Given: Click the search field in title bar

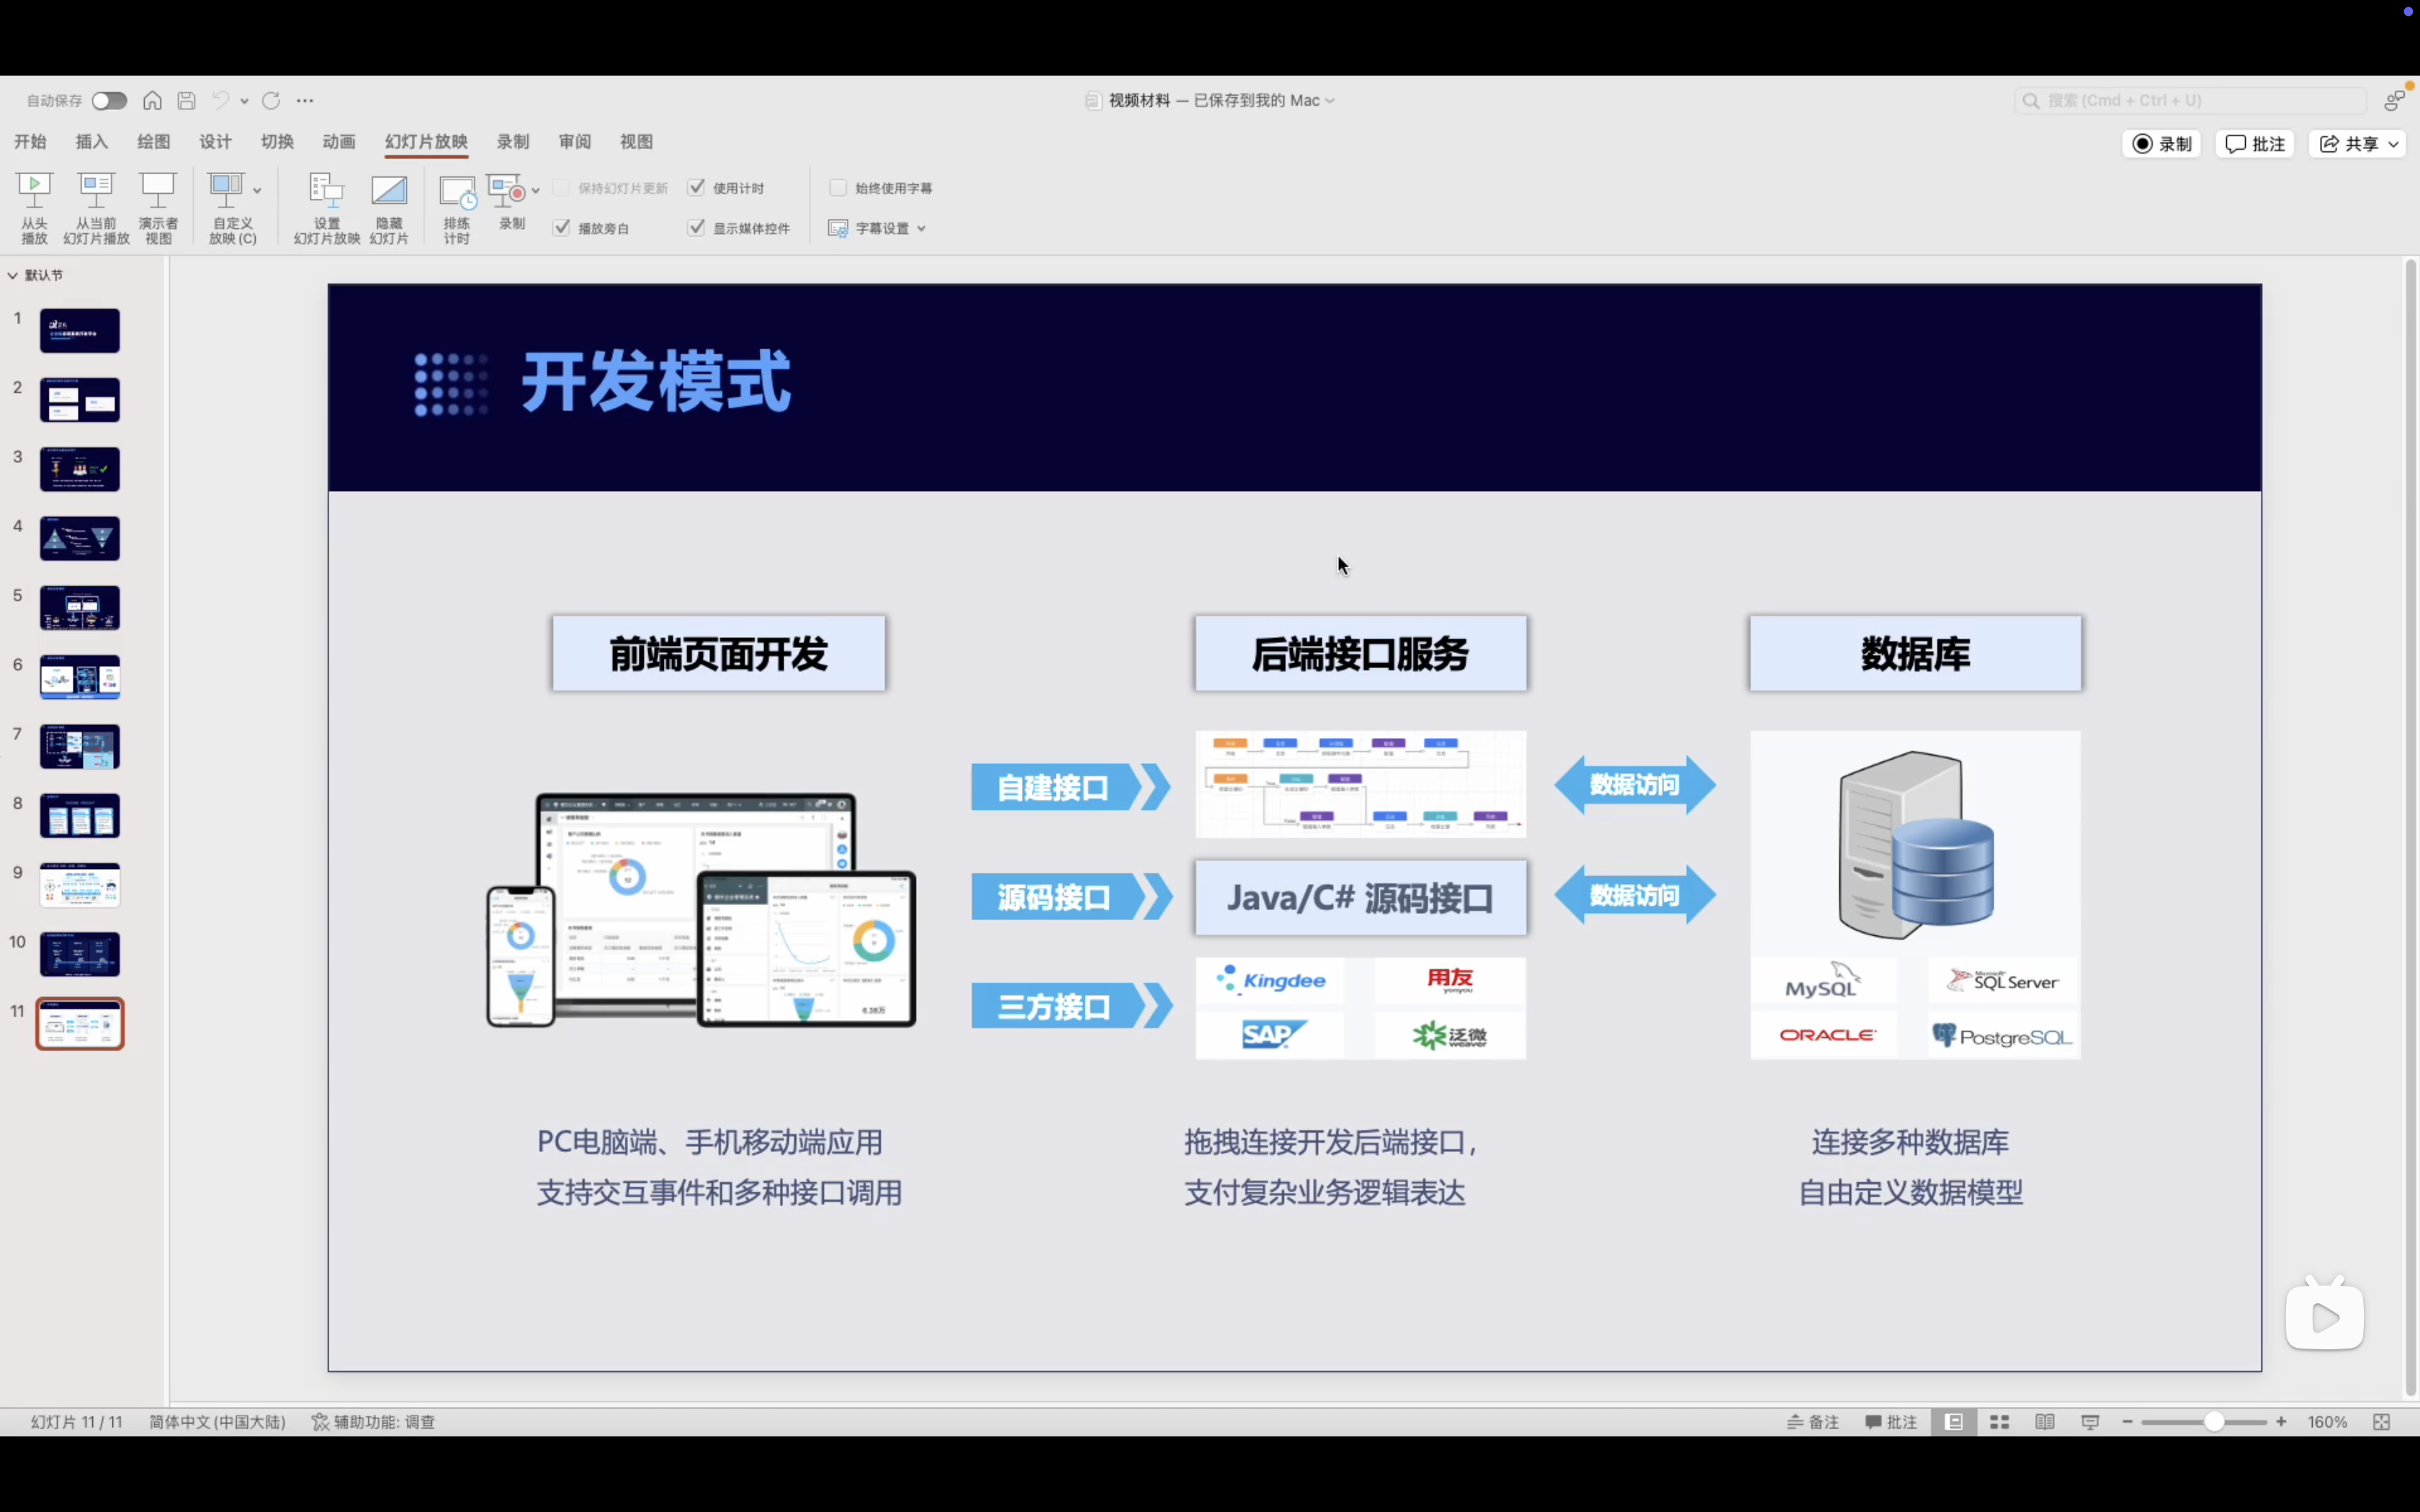Looking at the screenshot, I should pyautogui.click(x=2190, y=100).
